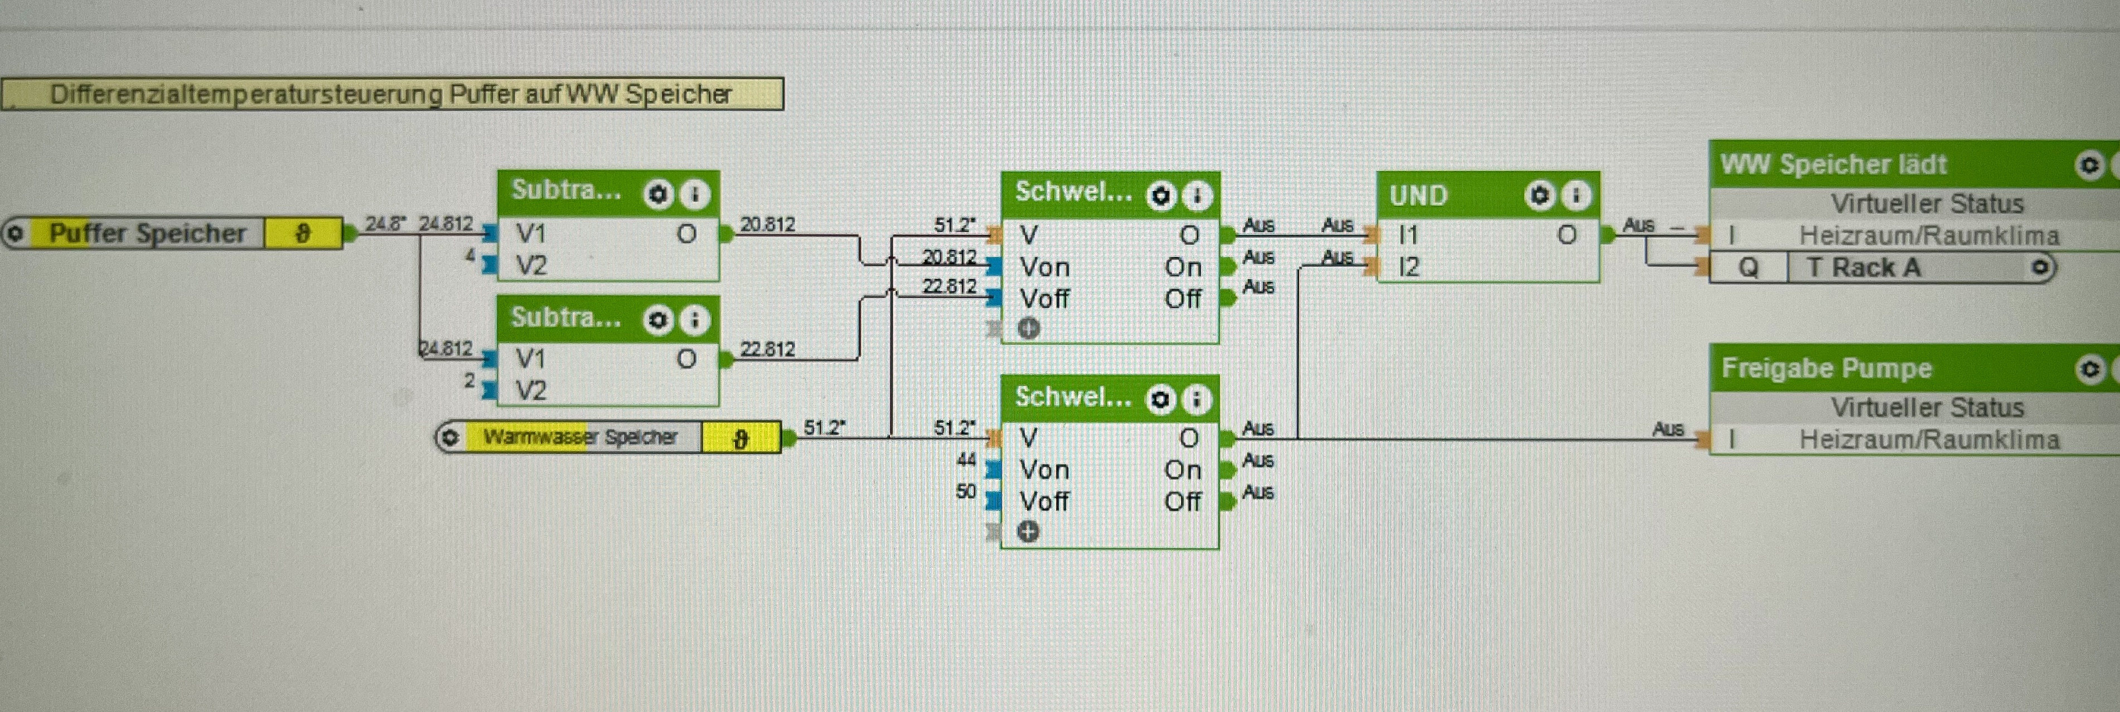Click info icon of lower Subtra block
This screenshot has width=2120, height=712.
point(695,320)
